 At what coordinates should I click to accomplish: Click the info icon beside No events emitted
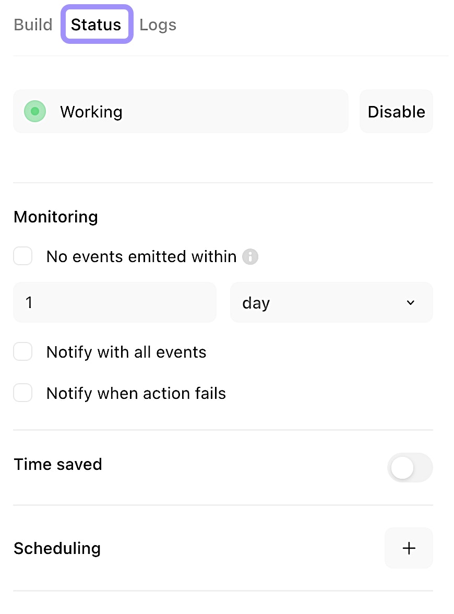(250, 257)
